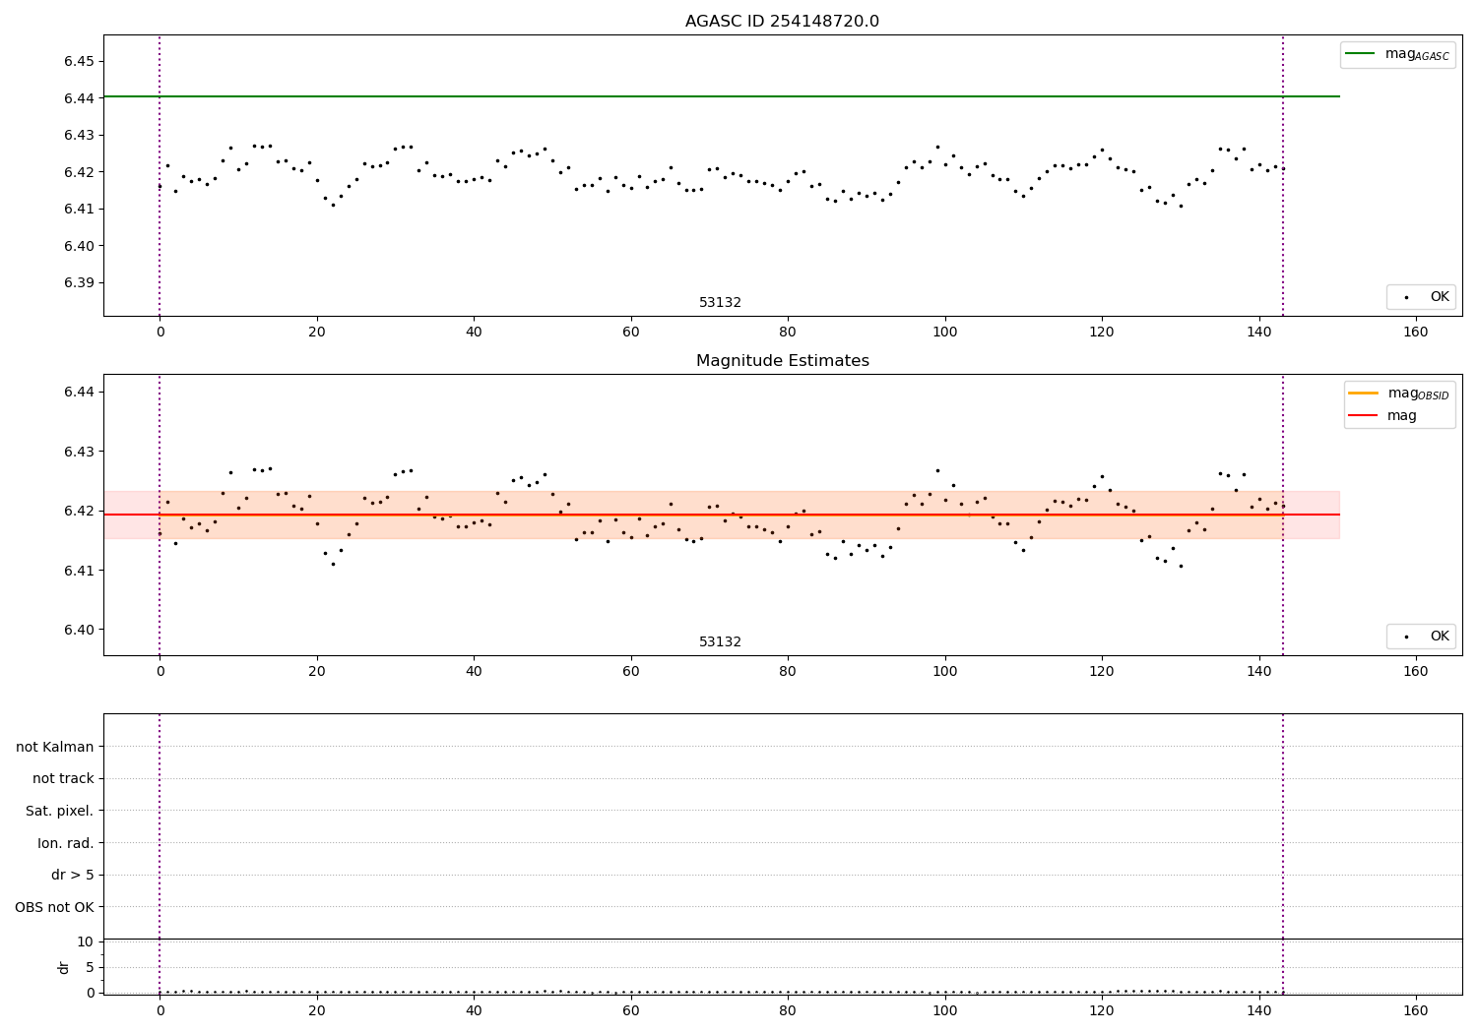Viewport: 1477px width, 1033px height.
Task: Click the rotated 'dr' y-axis label
Action: point(64,967)
